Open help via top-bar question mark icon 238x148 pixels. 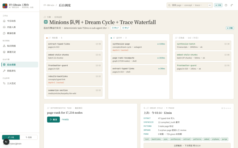226,5
